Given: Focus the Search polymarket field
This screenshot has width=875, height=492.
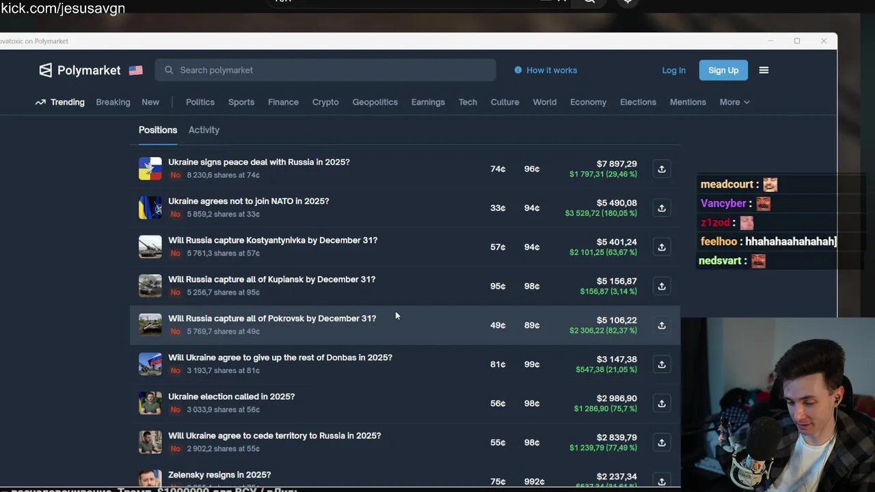Looking at the screenshot, I should 325,70.
